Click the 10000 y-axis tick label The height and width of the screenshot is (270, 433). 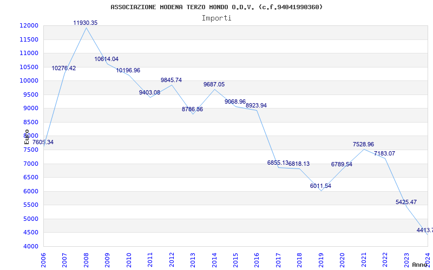pos(29,80)
